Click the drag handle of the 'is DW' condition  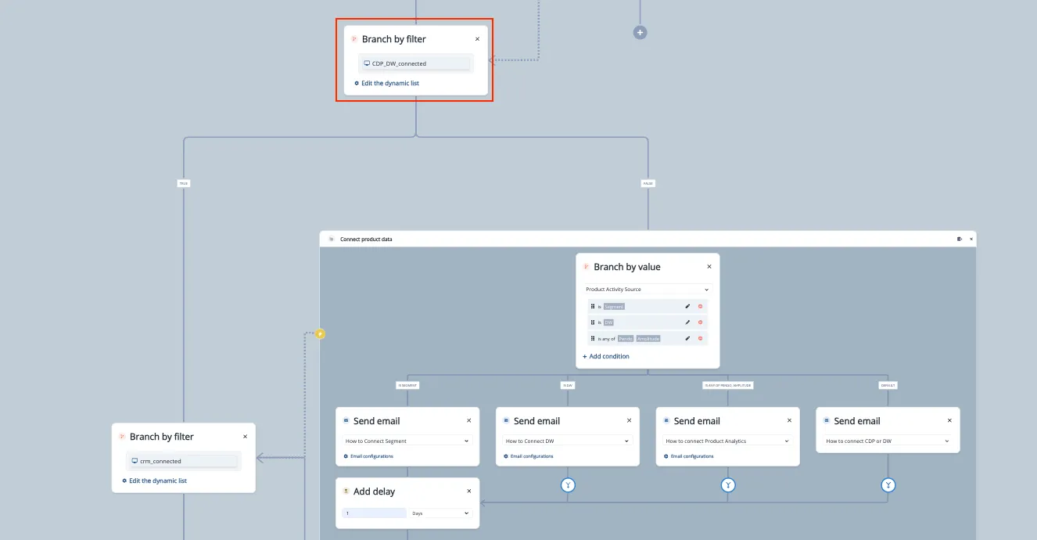[593, 322]
